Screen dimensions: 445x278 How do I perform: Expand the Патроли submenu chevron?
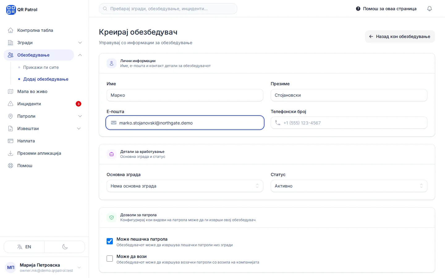(80, 116)
